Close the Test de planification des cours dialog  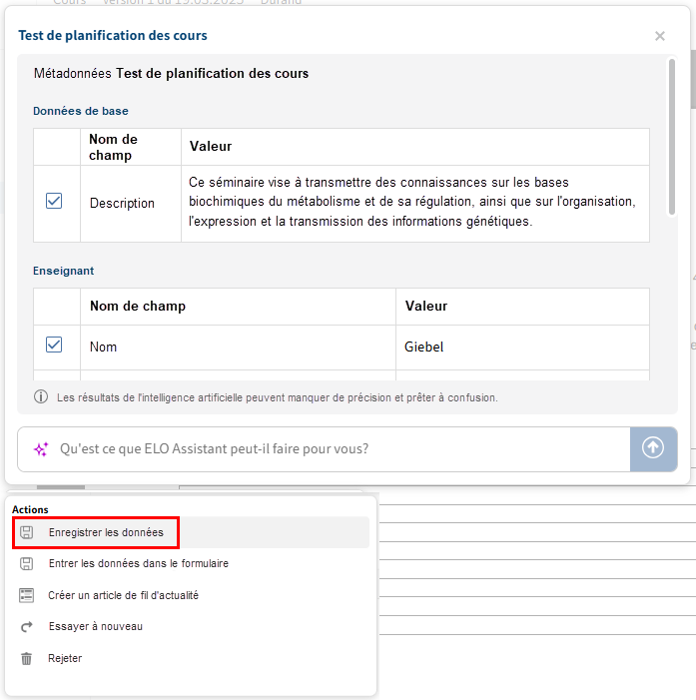click(659, 36)
